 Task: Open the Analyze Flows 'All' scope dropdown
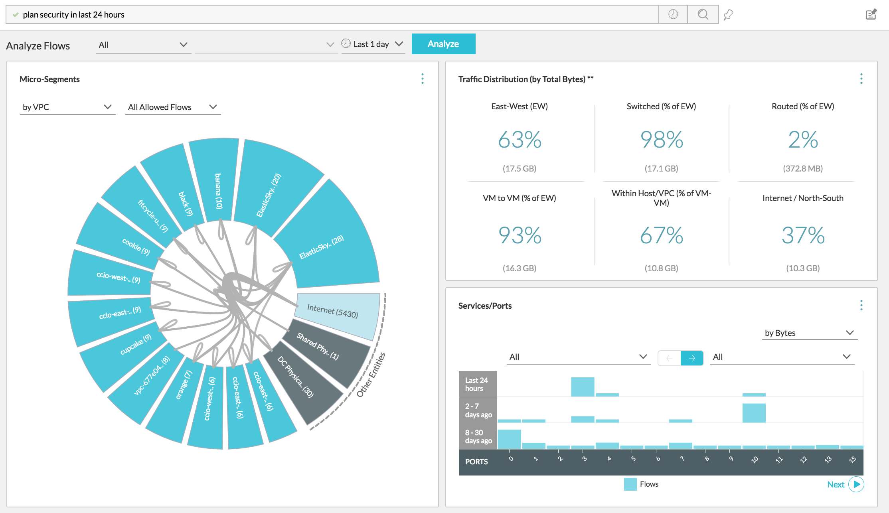(143, 45)
